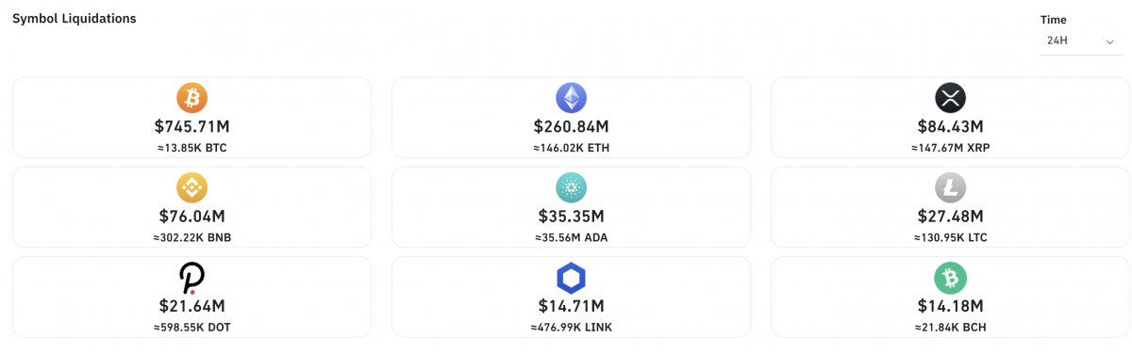This screenshot has width=1132, height=354.
Task: Click the green Bitcoin Cash icon
Action: coord(950,278)
